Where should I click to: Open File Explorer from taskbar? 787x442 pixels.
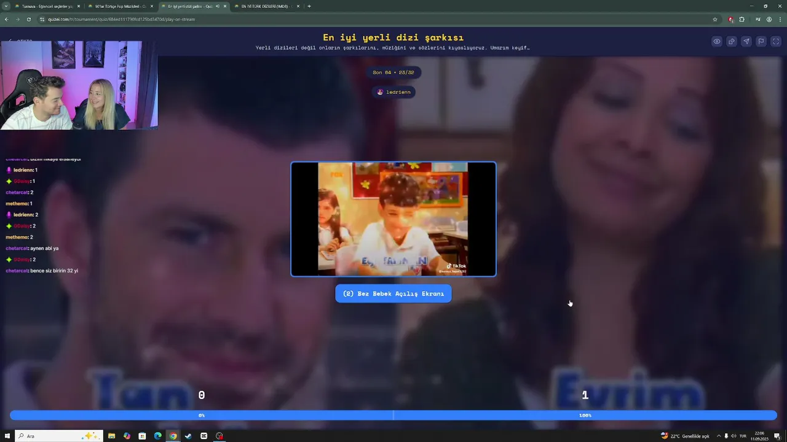pos(111,436)
